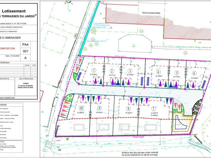This screenshot has width=211, height=158.
Task: Select the circled lot number 4
Action: click(x=158, y=72)
